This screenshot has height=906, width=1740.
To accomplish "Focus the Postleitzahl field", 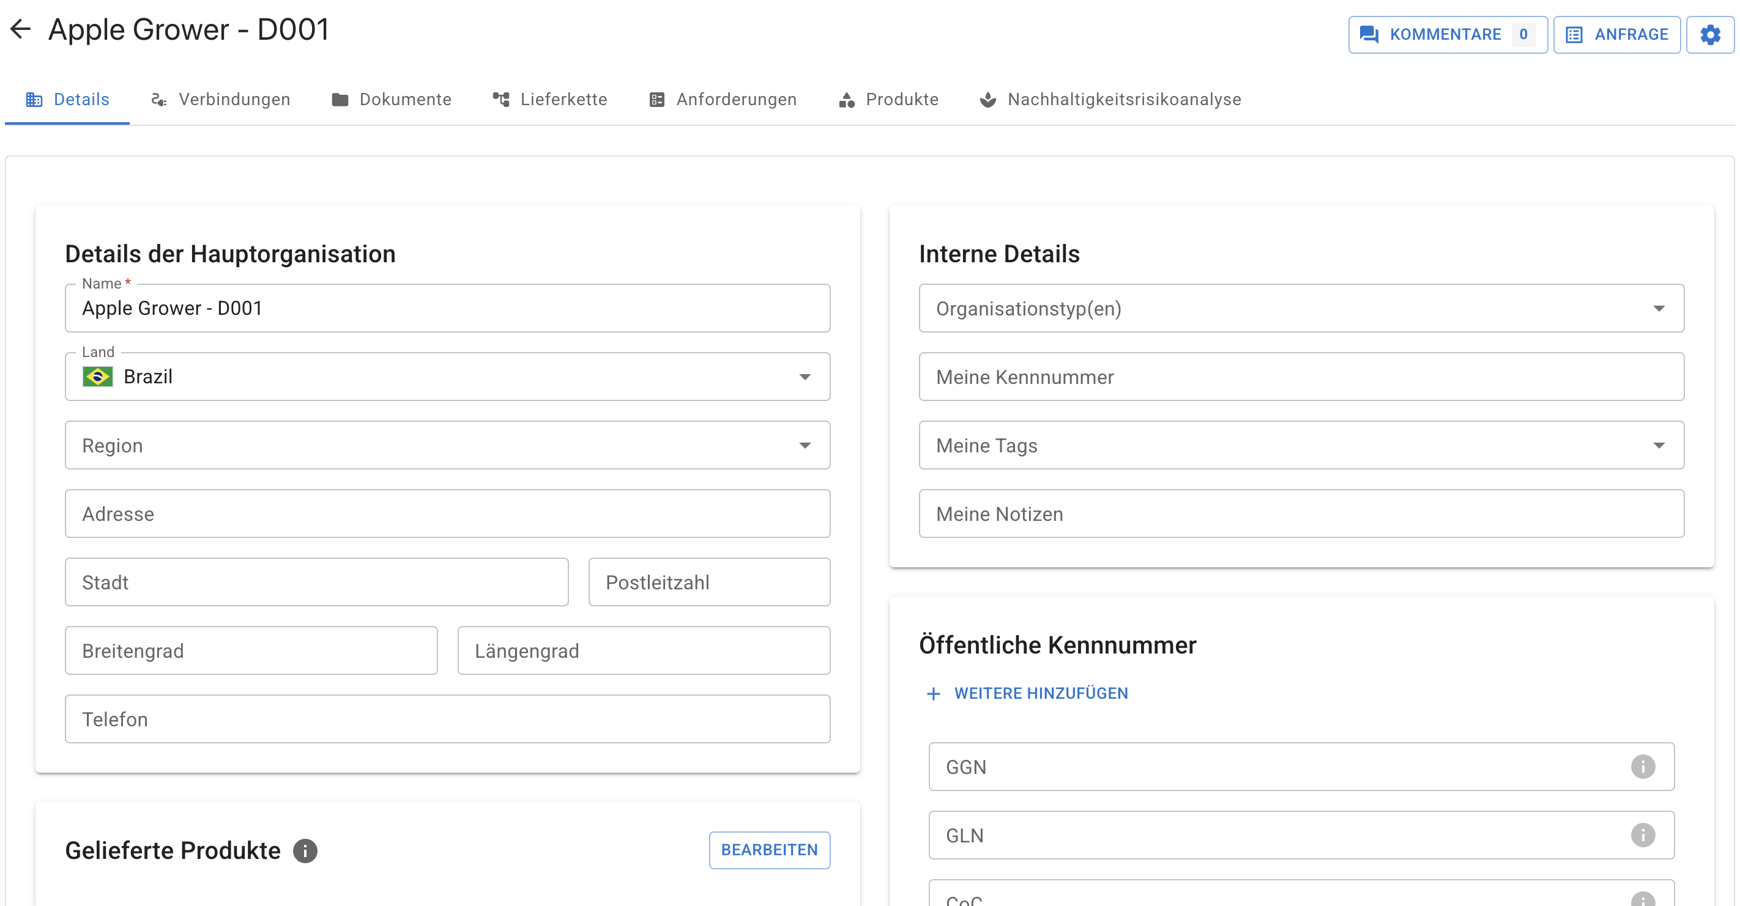I will click(x=709, y=582).
